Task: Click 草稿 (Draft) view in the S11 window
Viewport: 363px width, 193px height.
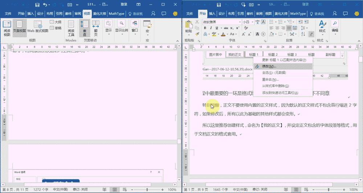Action: pyautogui.click(x=56, y=28)
